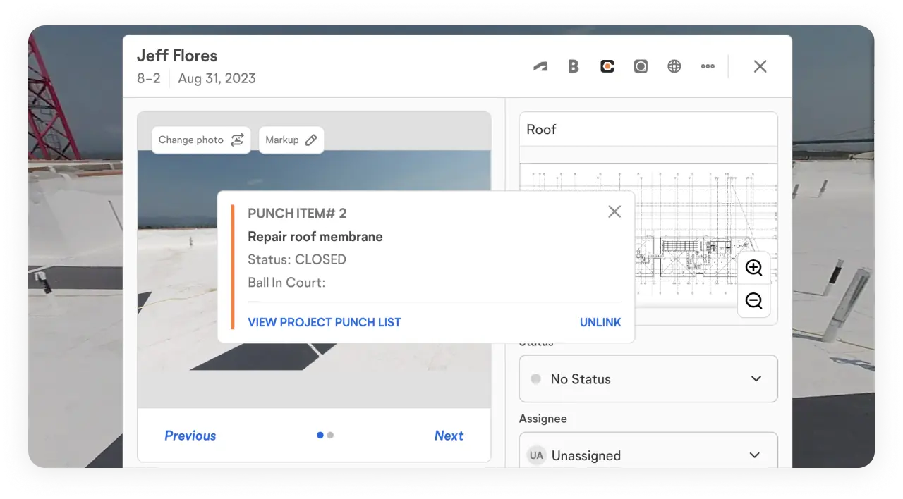Click the globe icon in header
This screenshot has height=499, width=903.
tap(674, 66)
